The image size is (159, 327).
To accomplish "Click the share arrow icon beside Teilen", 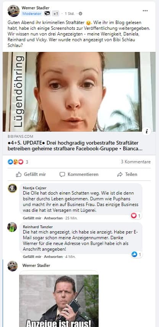I will (x=120, y=174).
